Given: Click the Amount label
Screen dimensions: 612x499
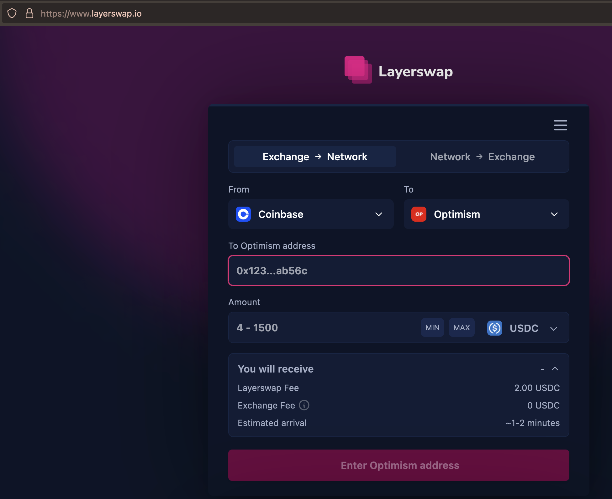Looking at the screenshot, I should (244, 302).
